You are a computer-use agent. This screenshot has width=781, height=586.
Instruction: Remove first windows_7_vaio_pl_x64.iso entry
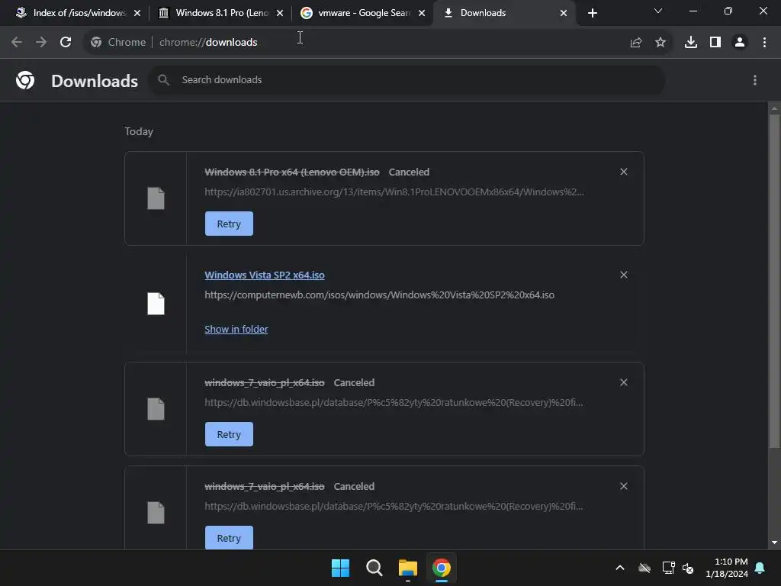point(624,383)
